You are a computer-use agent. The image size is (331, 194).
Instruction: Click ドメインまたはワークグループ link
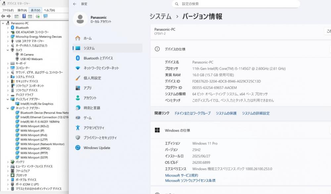coord(192,113)
